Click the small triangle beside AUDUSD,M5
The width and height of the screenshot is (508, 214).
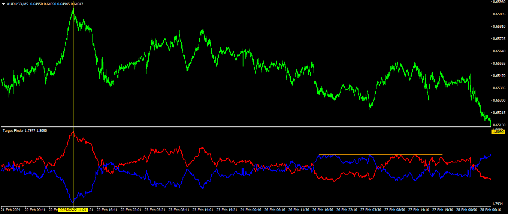(3, 4)
